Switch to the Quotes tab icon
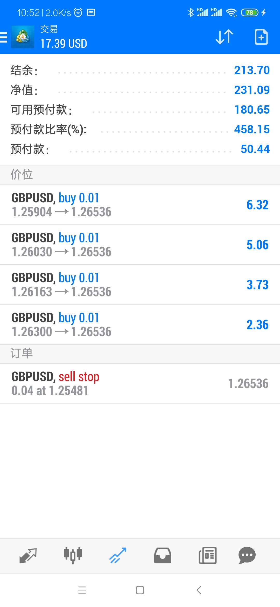The width and height of the screenshot is (280, 607). point(28,555)
